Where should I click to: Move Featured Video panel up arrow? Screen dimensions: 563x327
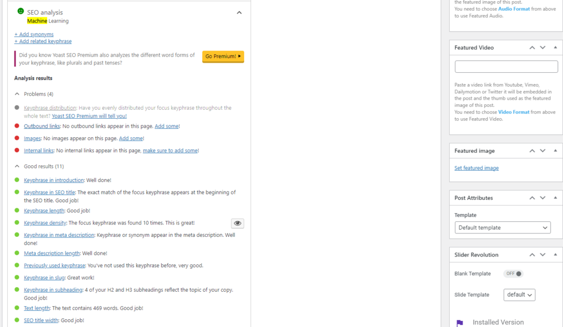click(532, 48)
